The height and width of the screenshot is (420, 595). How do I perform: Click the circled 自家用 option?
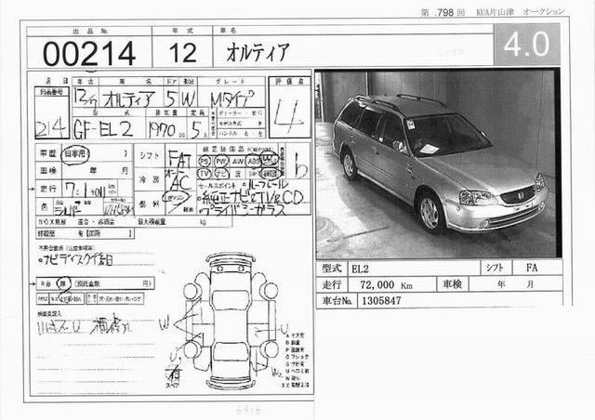(75, 153)
